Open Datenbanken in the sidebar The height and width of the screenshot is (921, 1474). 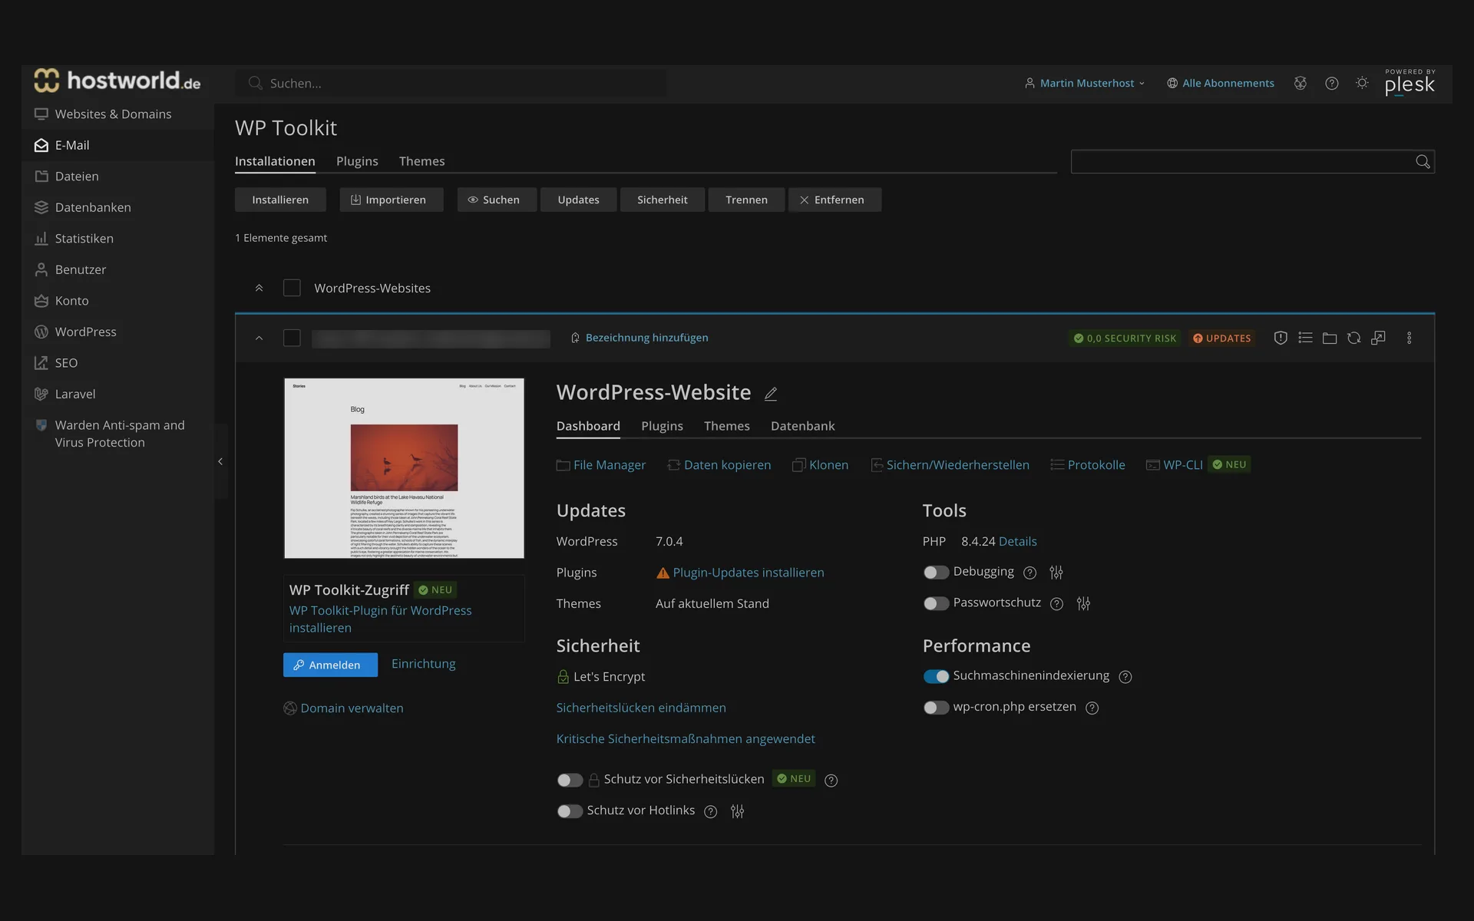(117, 207)
